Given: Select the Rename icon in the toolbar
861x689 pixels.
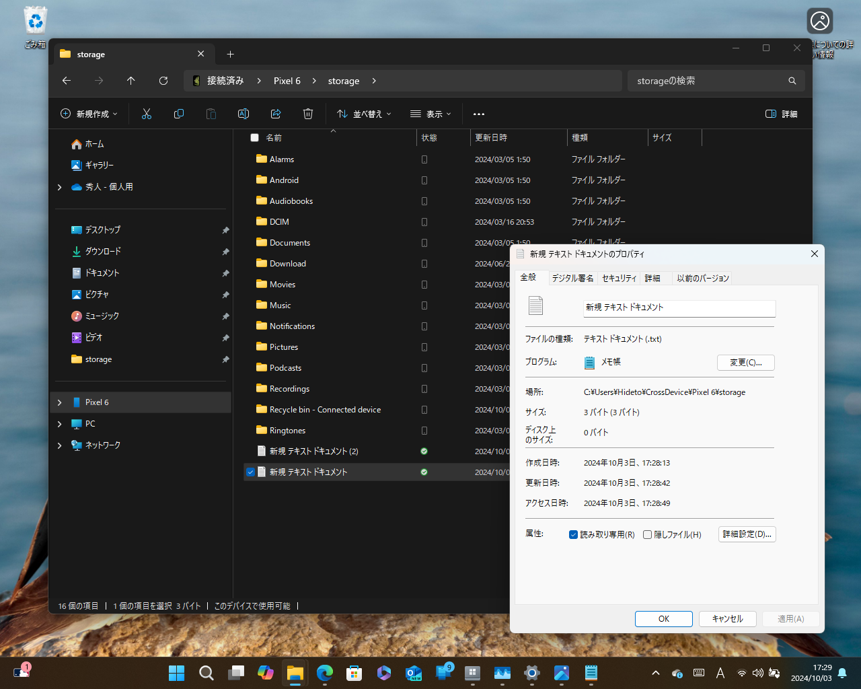Looking at the screenshot, I should coord(244,114).
